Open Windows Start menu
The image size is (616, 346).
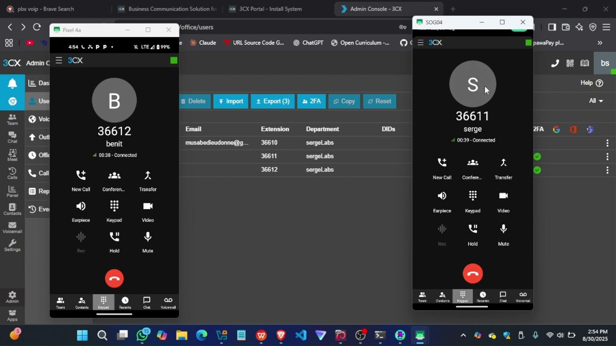[82, 335]
